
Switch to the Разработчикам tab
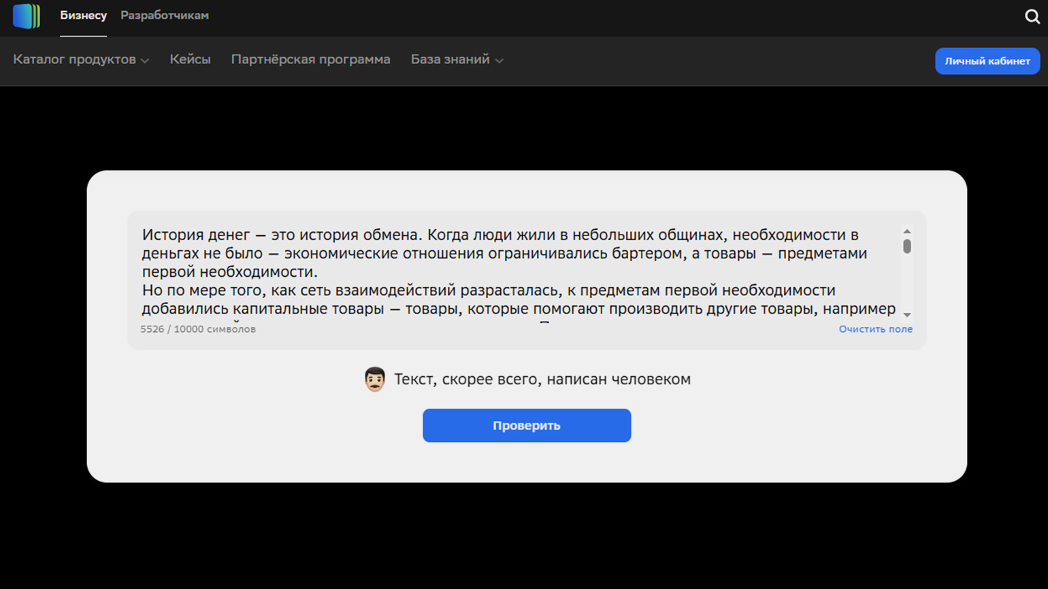coord(165,16)
